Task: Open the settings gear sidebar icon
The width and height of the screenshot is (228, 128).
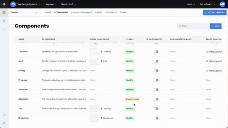Action: pos(4,124)
